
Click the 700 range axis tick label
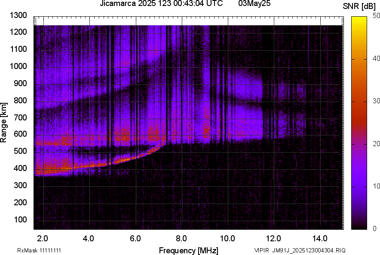pos(20,117)
